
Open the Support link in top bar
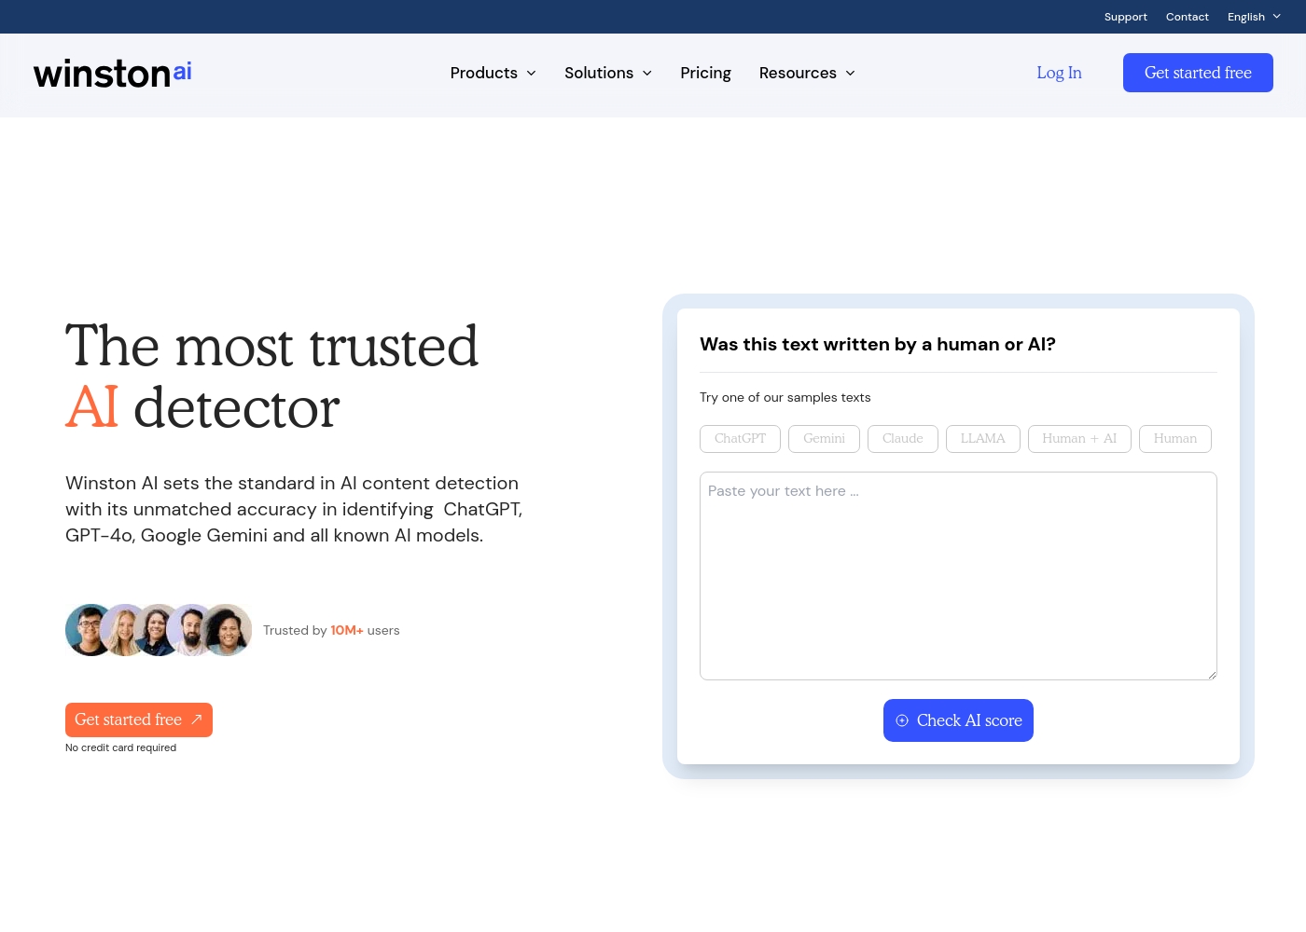tap(1125, 17)
